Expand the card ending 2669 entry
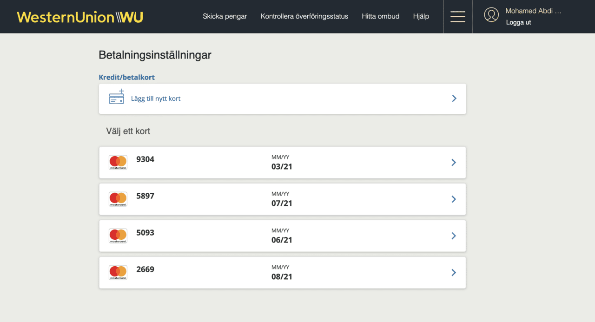Image resolution: width=595 pixels, height=322 pixels. coord(453,272)
